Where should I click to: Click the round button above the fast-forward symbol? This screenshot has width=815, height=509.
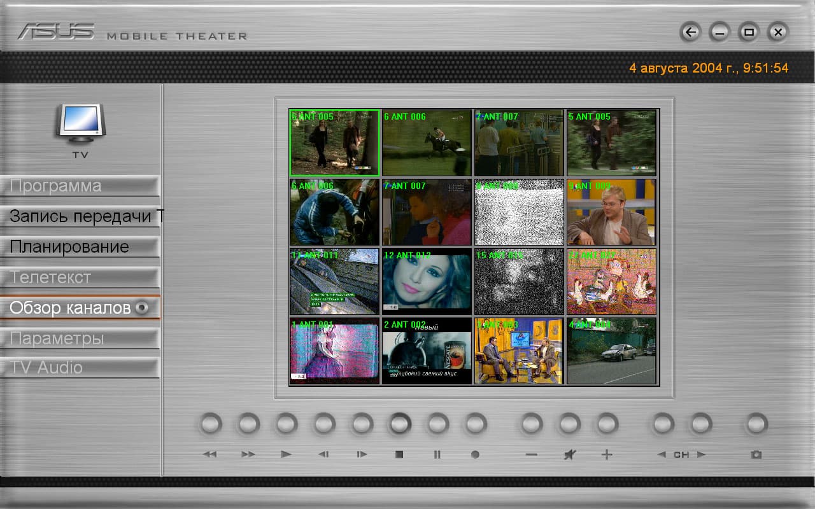point(248,424)
